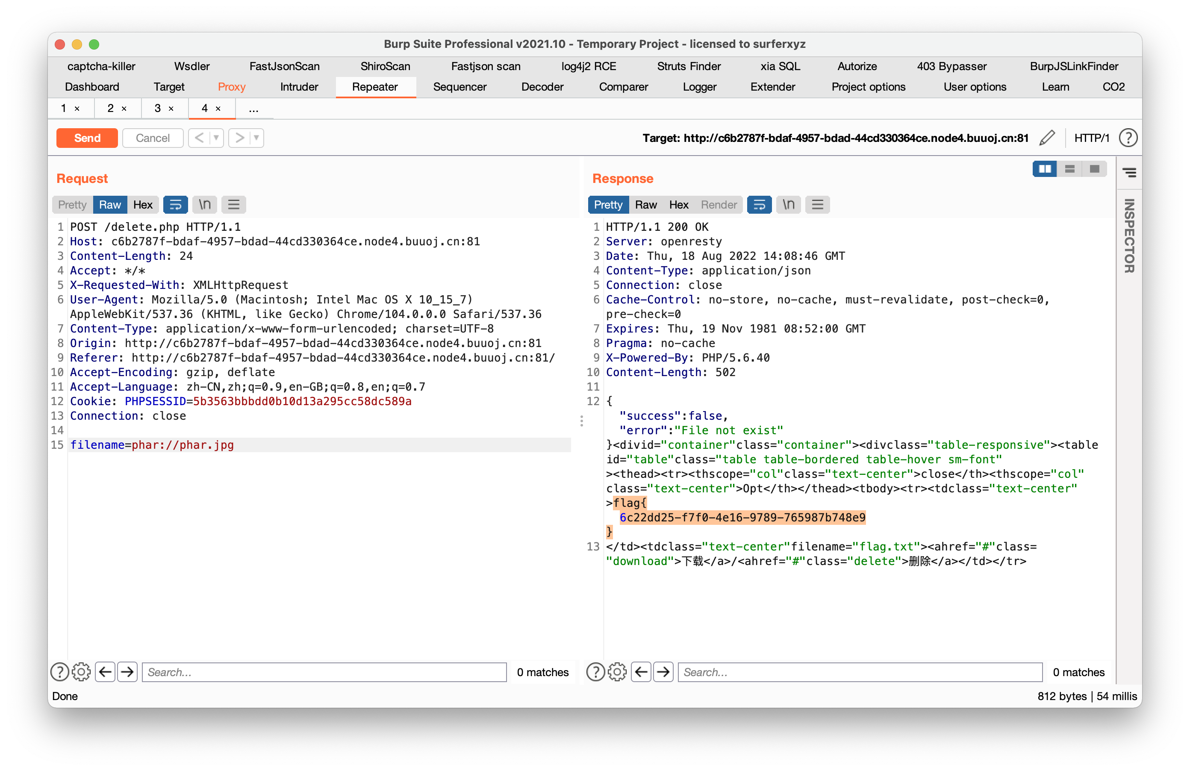The height and width of the screenshot is (771, 1190).
Task: Open Response hamburger menu icon
Action: point(818,204)
